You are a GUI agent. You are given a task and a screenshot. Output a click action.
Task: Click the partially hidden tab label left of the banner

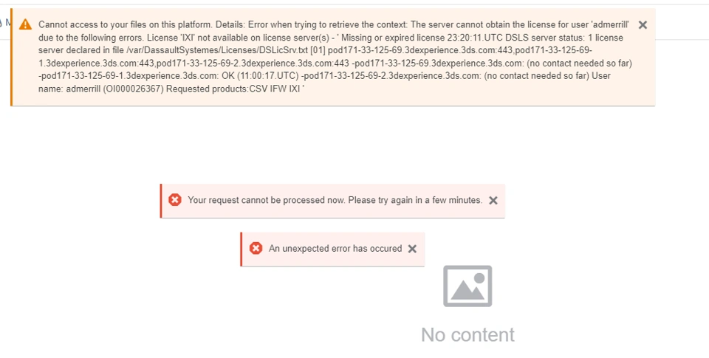coord(6,22)
